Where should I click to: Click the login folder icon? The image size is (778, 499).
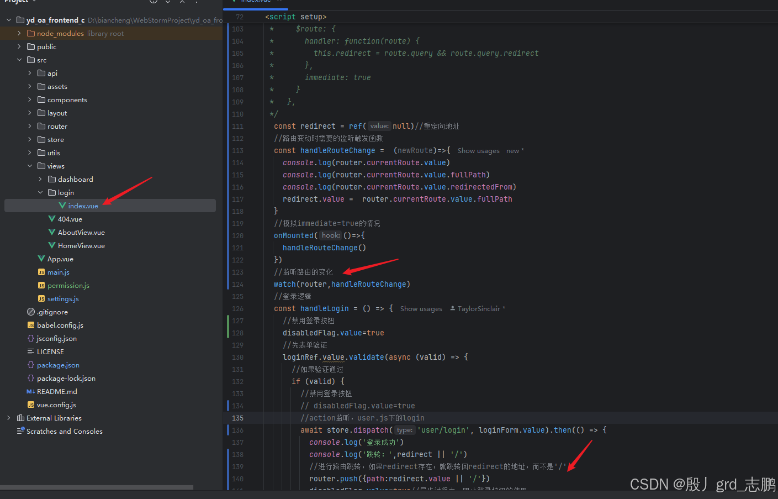52,193
